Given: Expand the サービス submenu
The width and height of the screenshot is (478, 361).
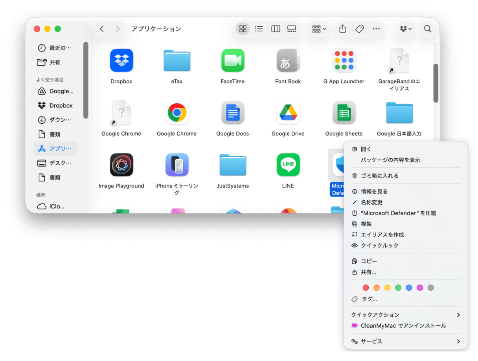Looking at the screenshot, I should click(x=406, y=341).
